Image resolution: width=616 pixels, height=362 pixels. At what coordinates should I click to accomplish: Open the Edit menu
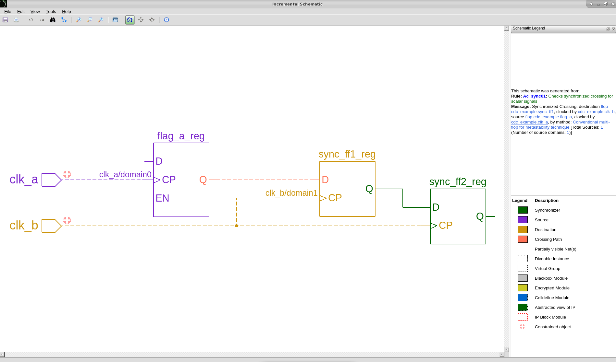[21, 11]
